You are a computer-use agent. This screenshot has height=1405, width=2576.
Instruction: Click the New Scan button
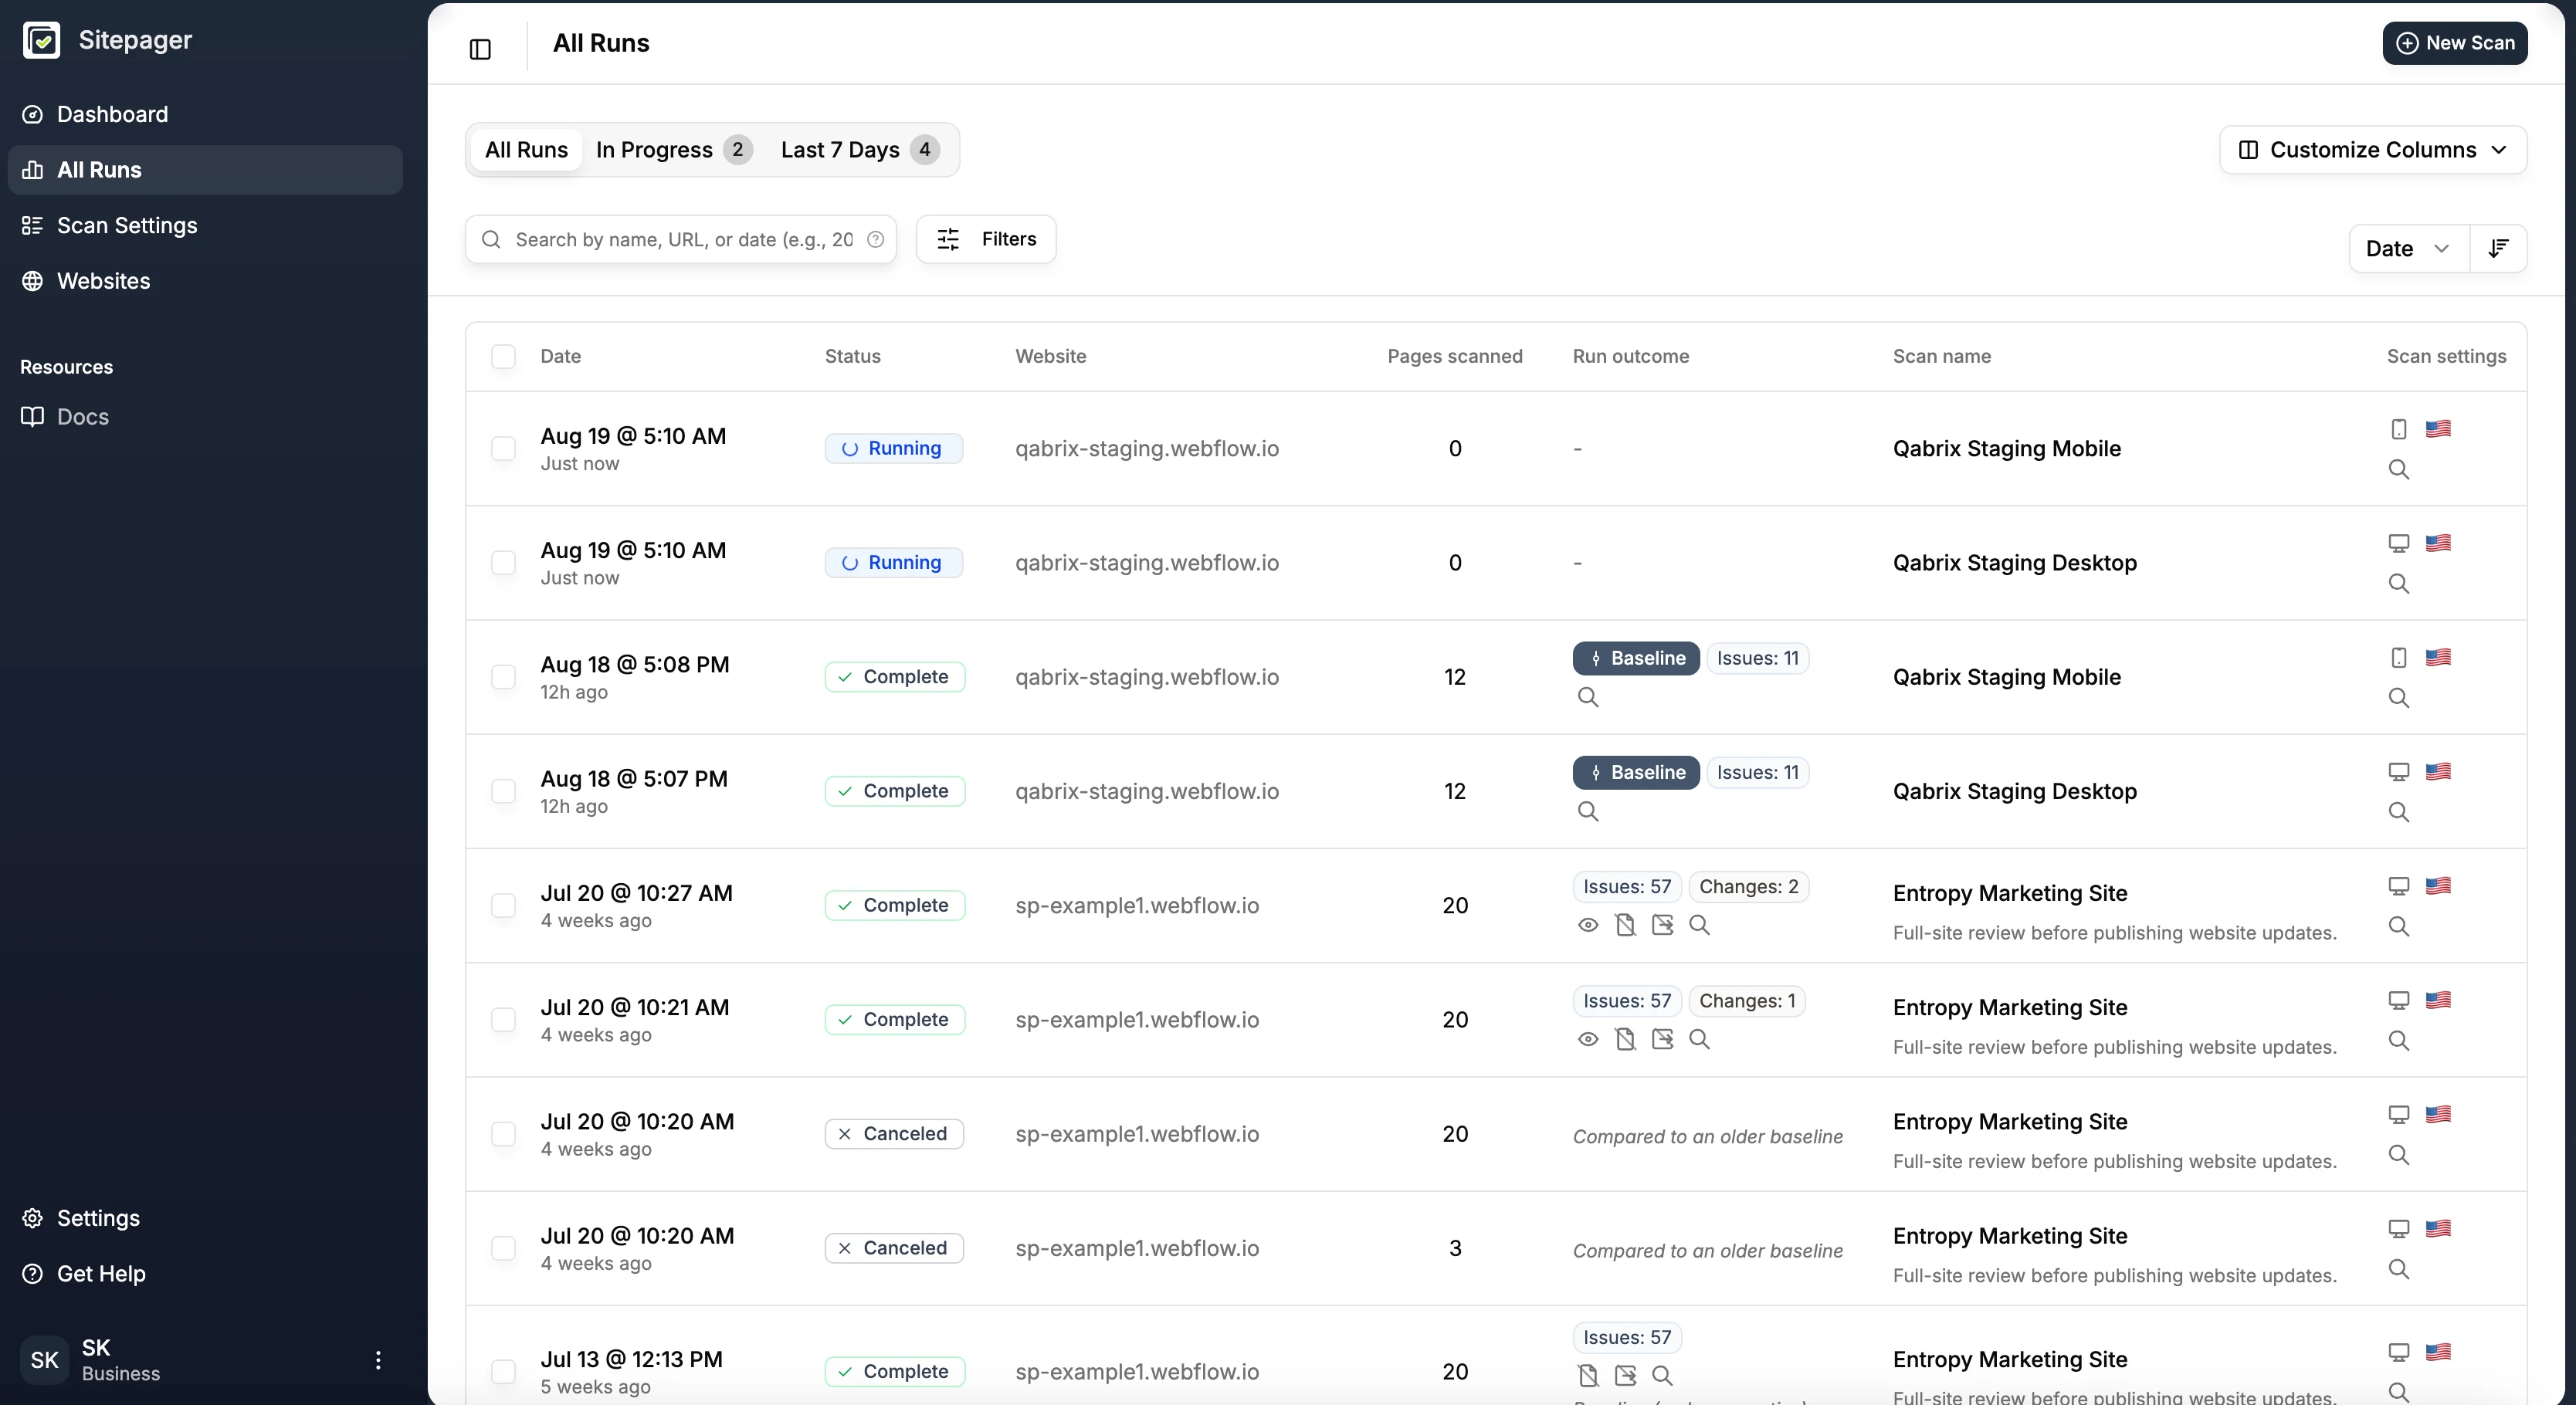tap(2455, 43)
